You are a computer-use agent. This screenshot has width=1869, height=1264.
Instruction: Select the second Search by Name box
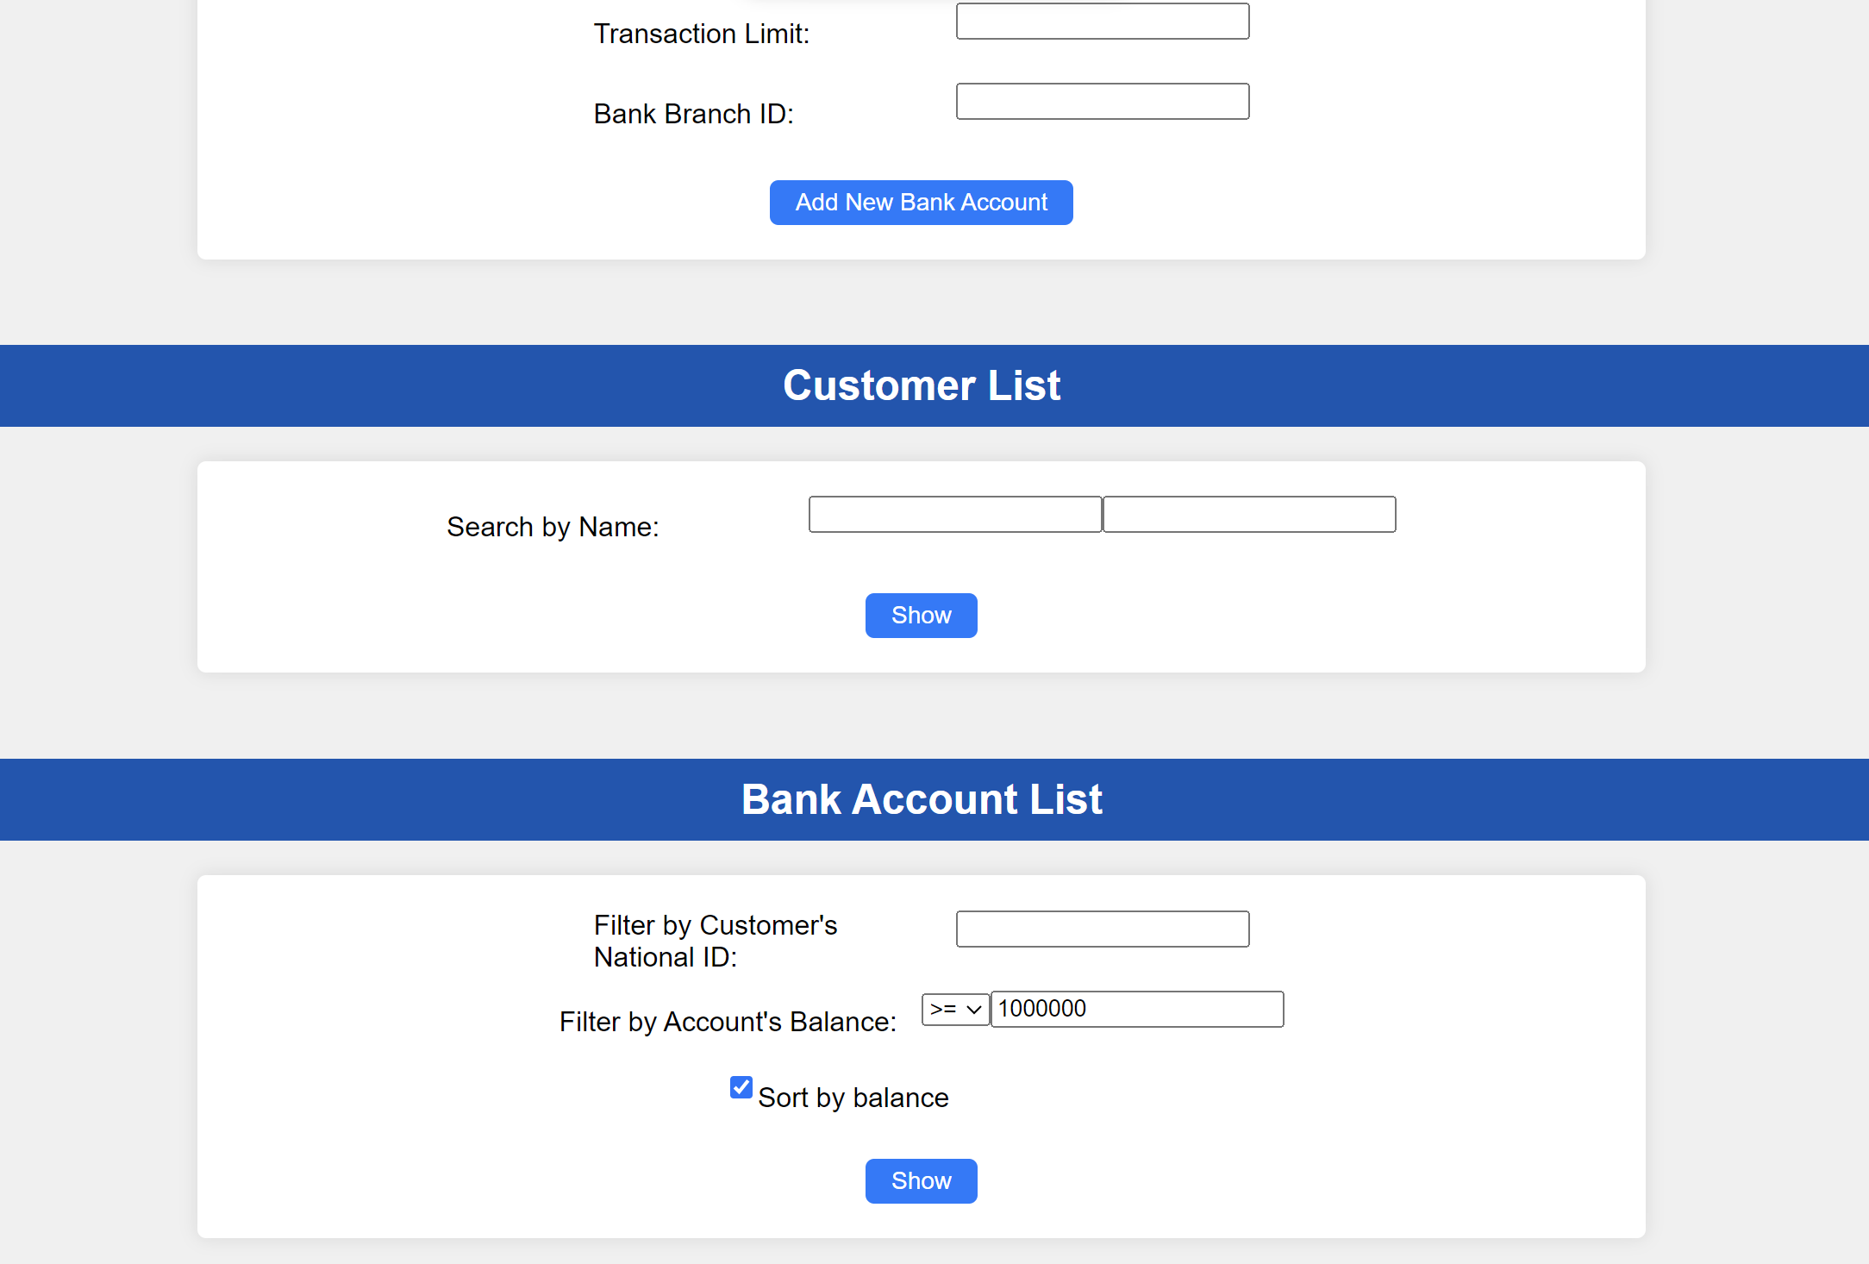1249,515
